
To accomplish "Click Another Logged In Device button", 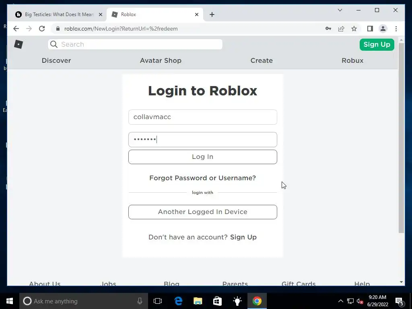I will [x=203, y=212].
